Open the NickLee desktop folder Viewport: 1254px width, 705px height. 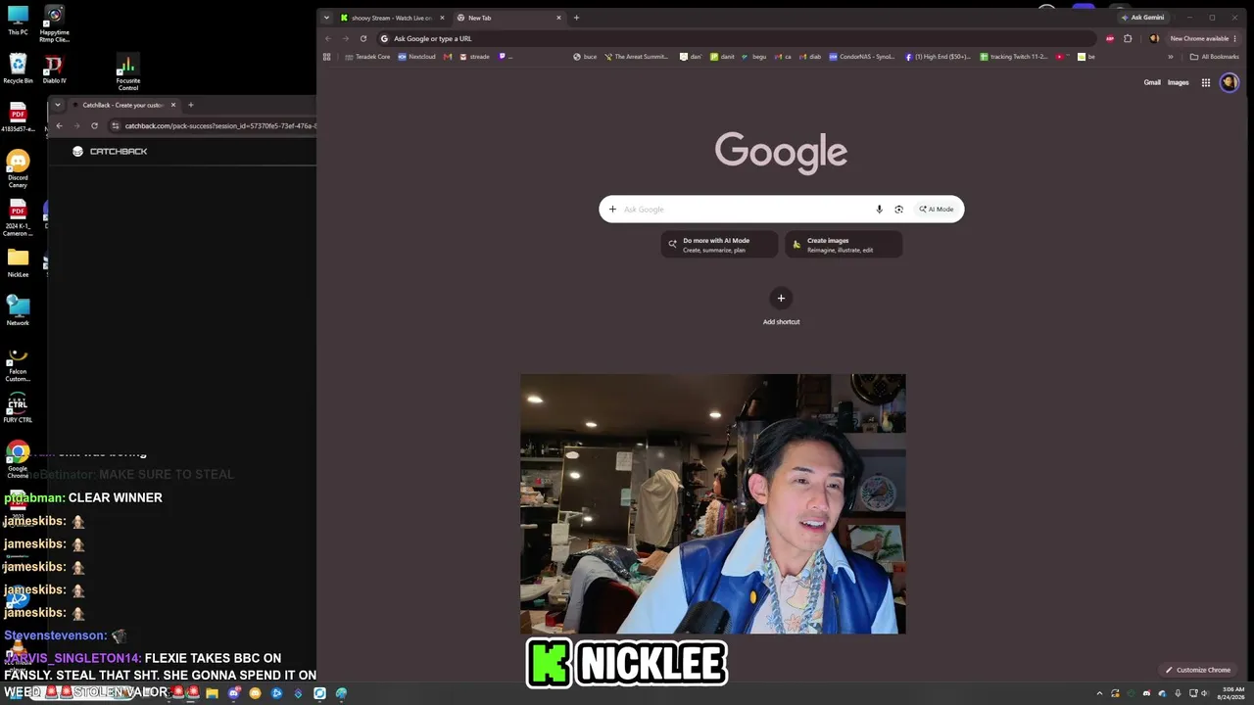tap(18, 263)
